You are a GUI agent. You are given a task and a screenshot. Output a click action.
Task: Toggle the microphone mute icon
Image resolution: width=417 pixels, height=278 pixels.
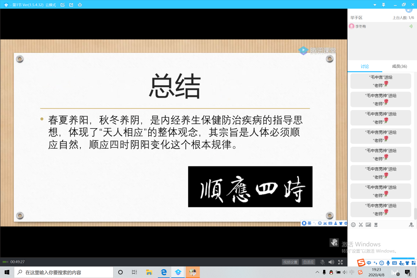322,262
